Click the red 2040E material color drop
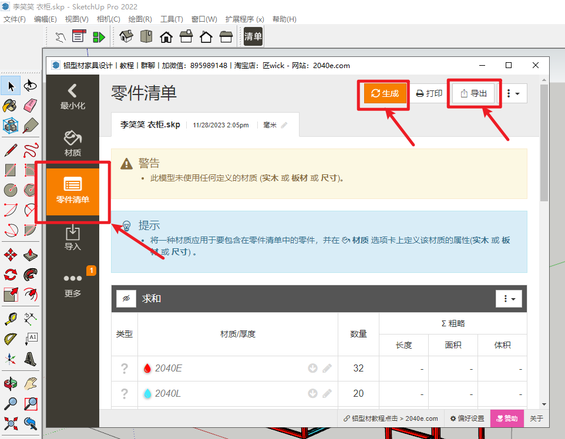 (x=147, y=369)
